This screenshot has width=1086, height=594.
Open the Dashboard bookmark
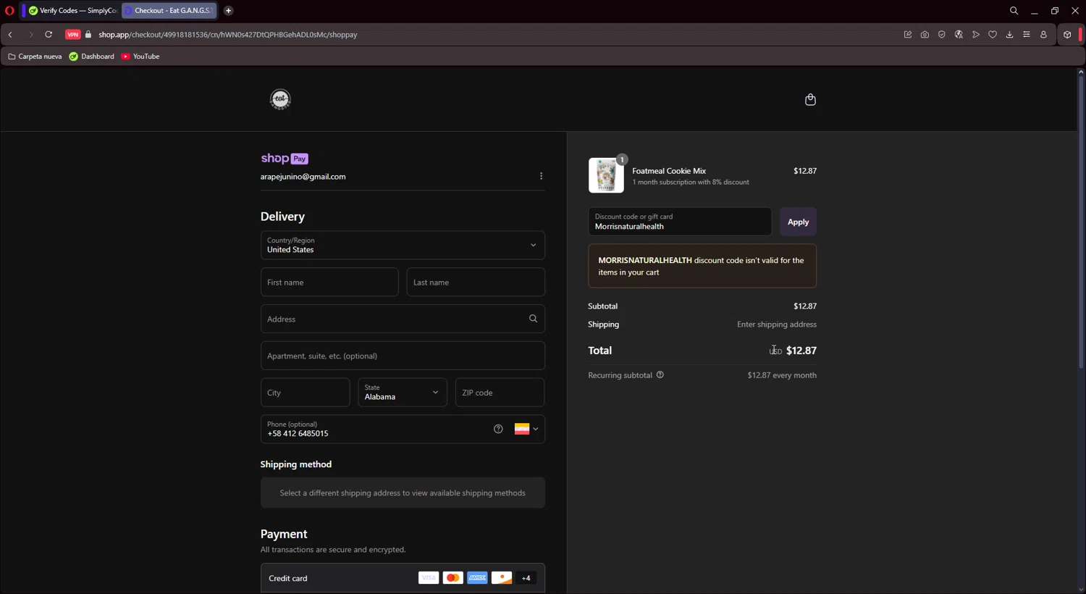(x=91, y=57)
